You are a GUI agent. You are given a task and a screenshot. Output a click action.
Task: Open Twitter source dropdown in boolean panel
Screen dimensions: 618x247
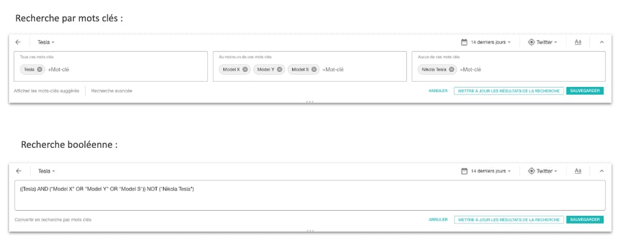(x=547, y=171)
